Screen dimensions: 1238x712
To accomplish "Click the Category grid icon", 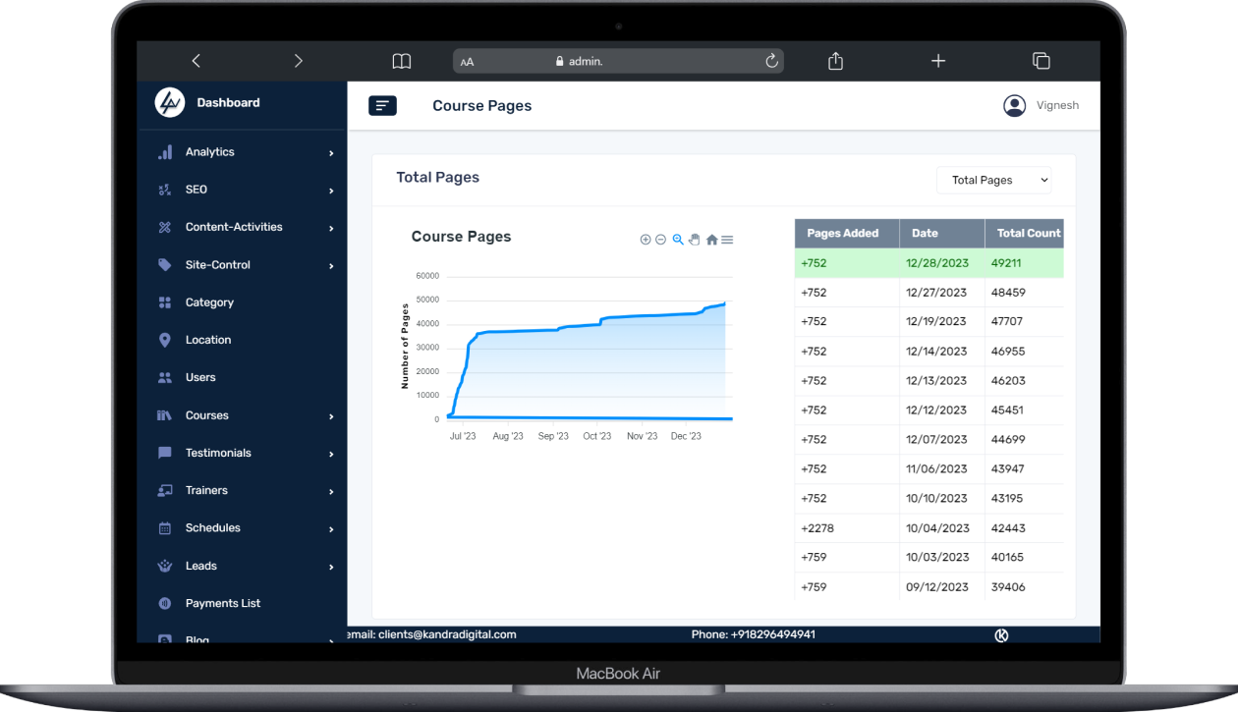I will click(x=165, y=302).
